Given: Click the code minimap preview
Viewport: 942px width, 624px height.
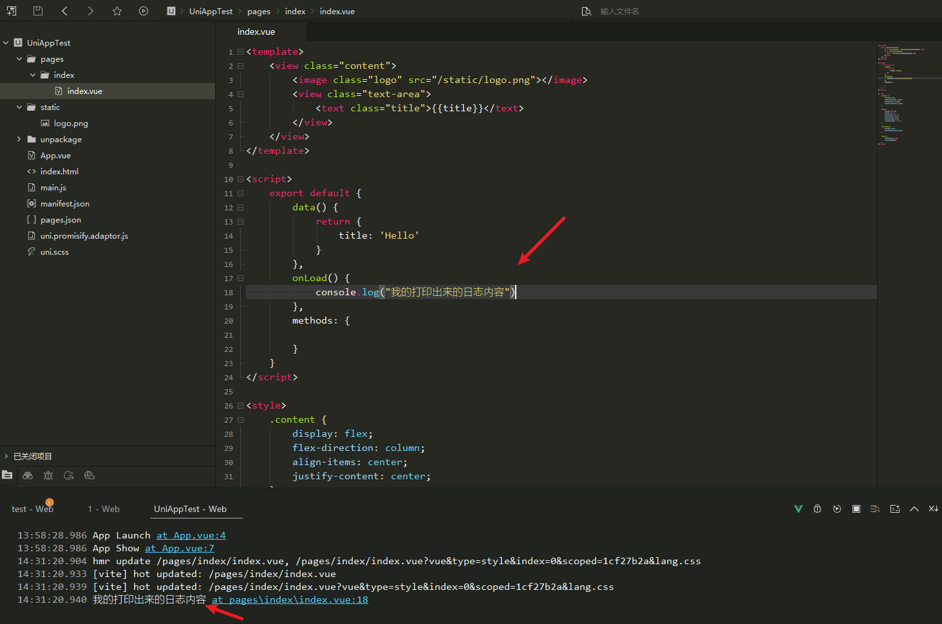Looking at the screenshot, I should tap(909, 95).
